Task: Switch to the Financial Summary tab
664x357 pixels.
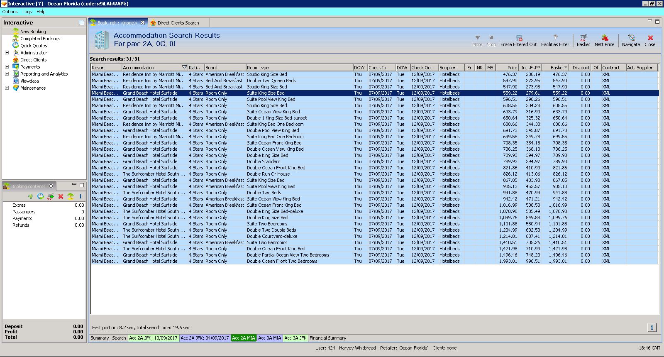Action: [x=328, y=338]
